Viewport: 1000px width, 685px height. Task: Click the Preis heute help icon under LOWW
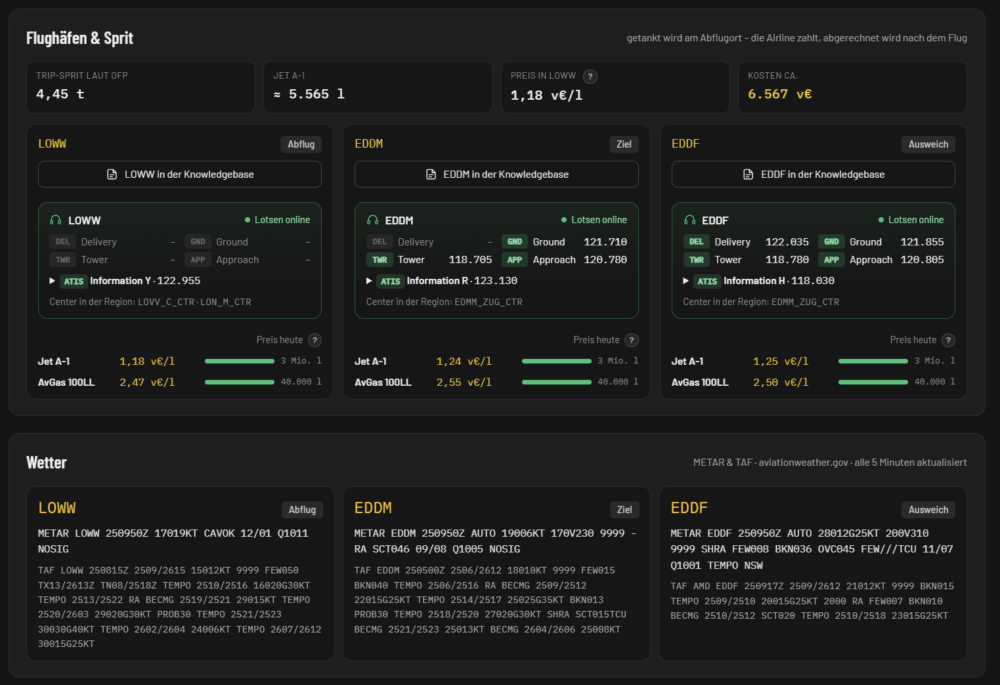click(315, 340)
